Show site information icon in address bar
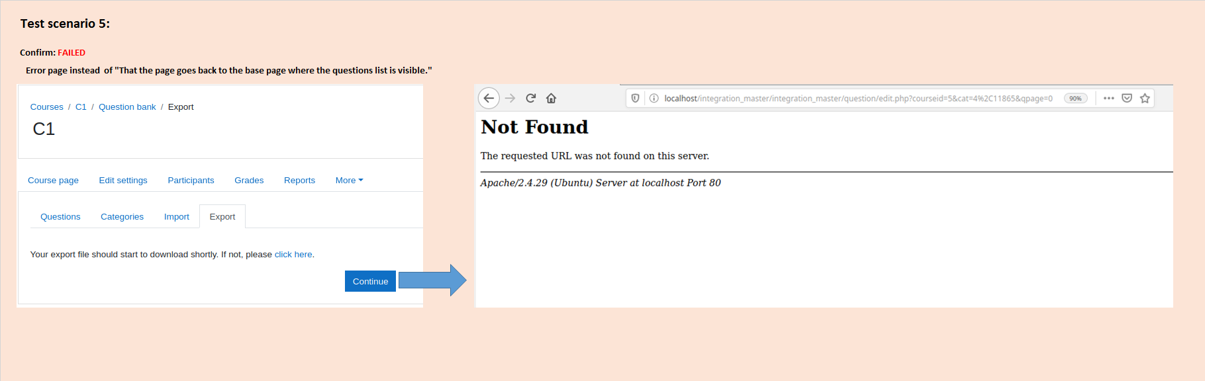Screen dimensions: 1205x381 pyautogui.click(x=653, y=98)
